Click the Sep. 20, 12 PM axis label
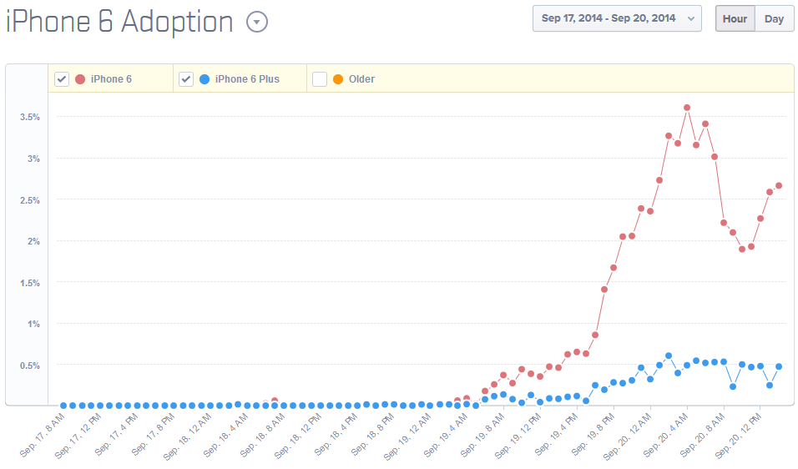This screenshot has height=469, width=798. [739, 436]
